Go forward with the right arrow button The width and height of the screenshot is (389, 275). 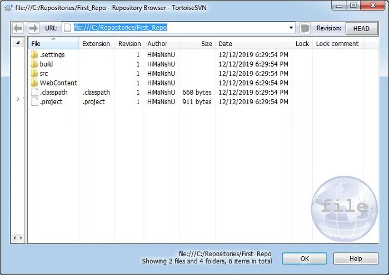[33, 28]
